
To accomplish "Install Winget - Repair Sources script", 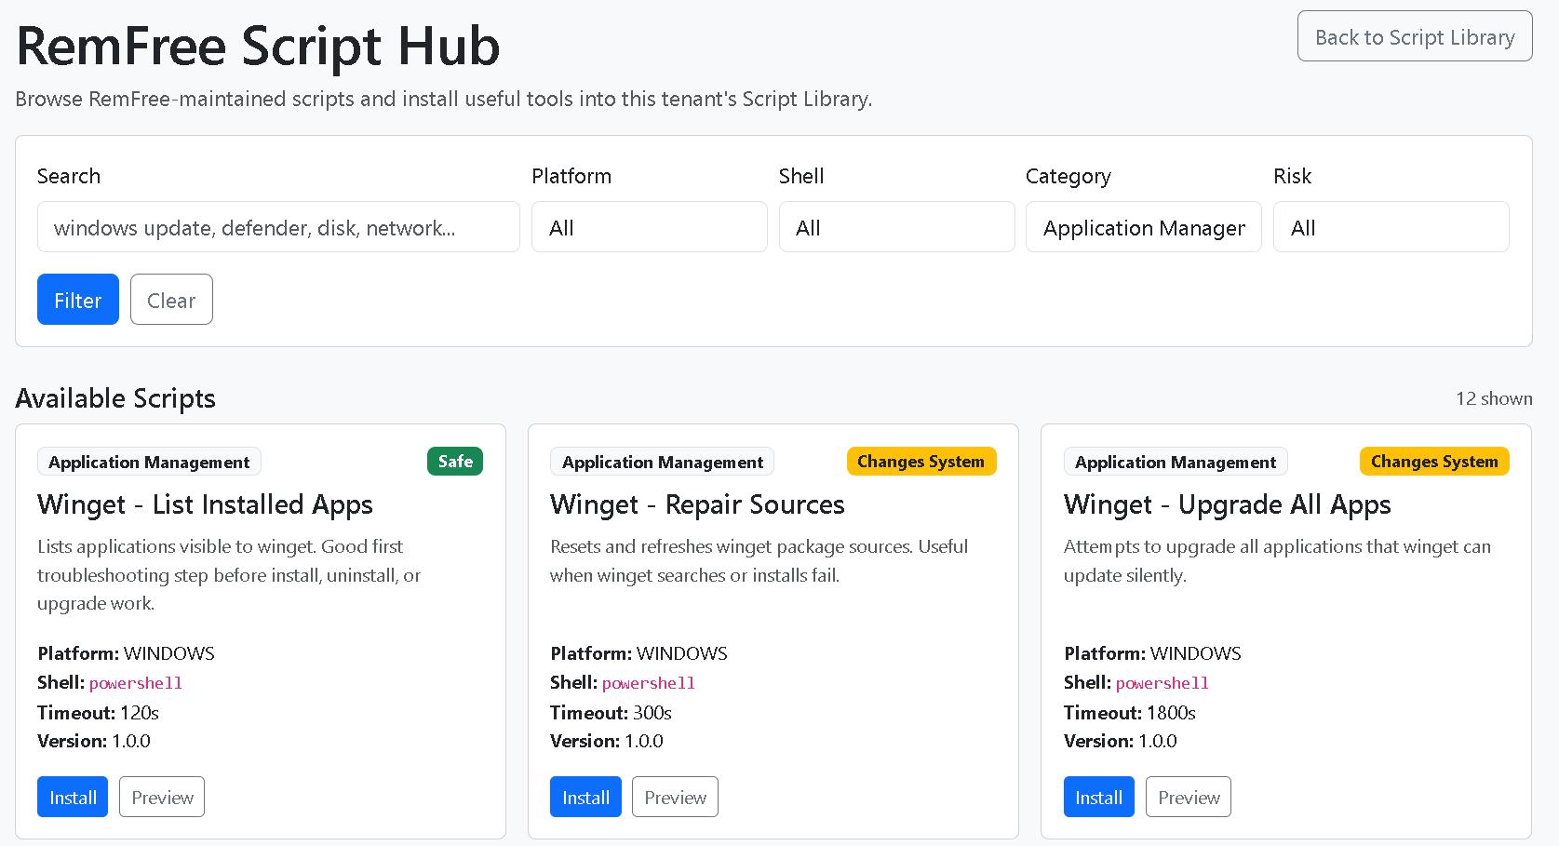I will pos(585,797).
